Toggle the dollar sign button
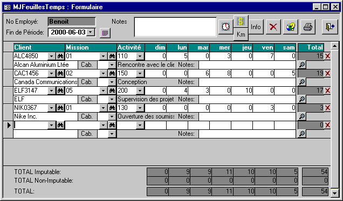The width and height of the screenshot is (343, 201). 241,22
